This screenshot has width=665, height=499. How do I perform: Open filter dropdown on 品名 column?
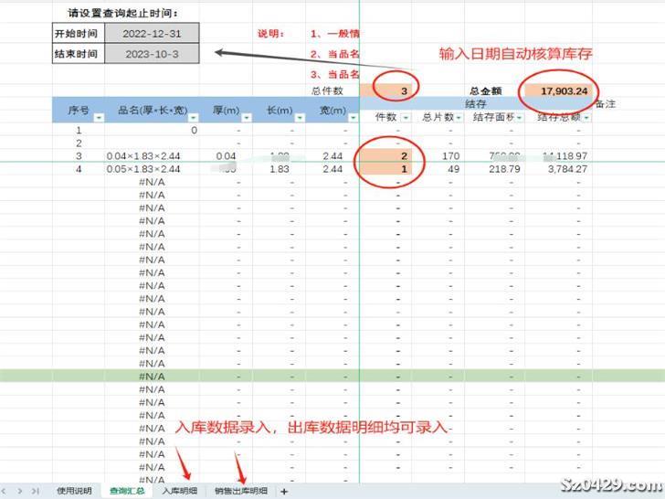click(x=193, y=117)
